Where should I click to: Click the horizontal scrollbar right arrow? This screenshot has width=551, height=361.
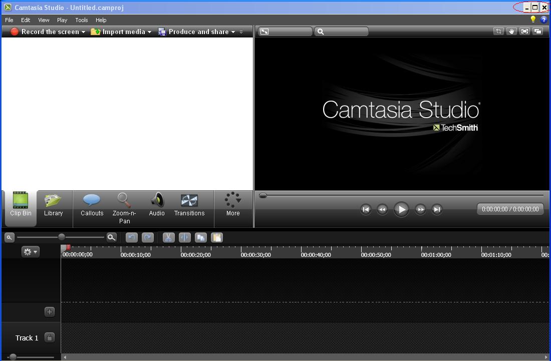[546, 357]
